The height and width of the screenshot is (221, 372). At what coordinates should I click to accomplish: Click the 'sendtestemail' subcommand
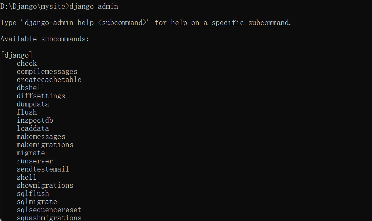[43, 169]
